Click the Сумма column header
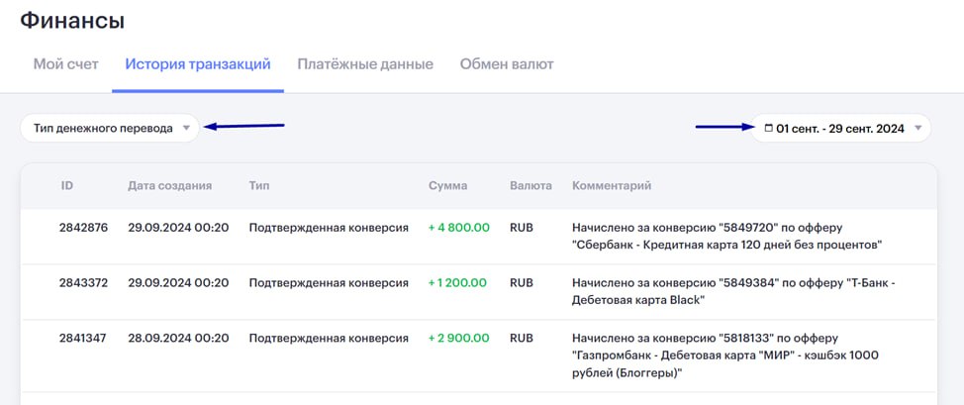The width and height of the screenshot is (964, 405). [x=447, y=185]
